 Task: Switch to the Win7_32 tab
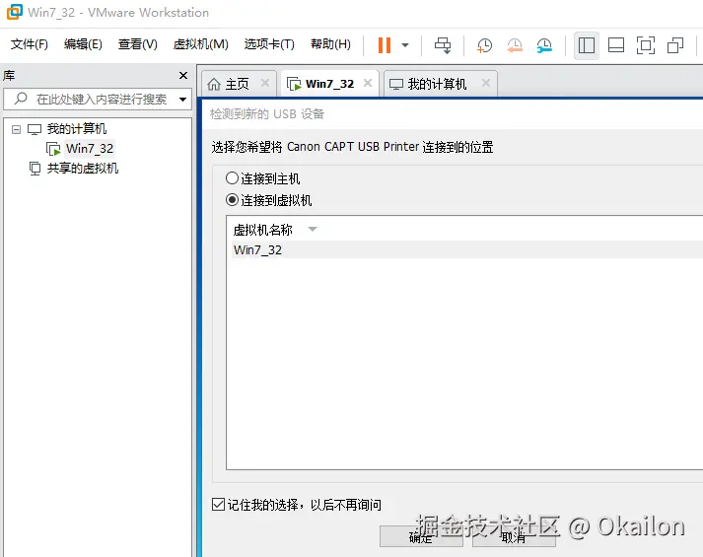point(329,84)
